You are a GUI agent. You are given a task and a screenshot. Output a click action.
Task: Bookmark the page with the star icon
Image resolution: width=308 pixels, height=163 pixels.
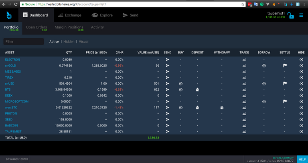243,4
